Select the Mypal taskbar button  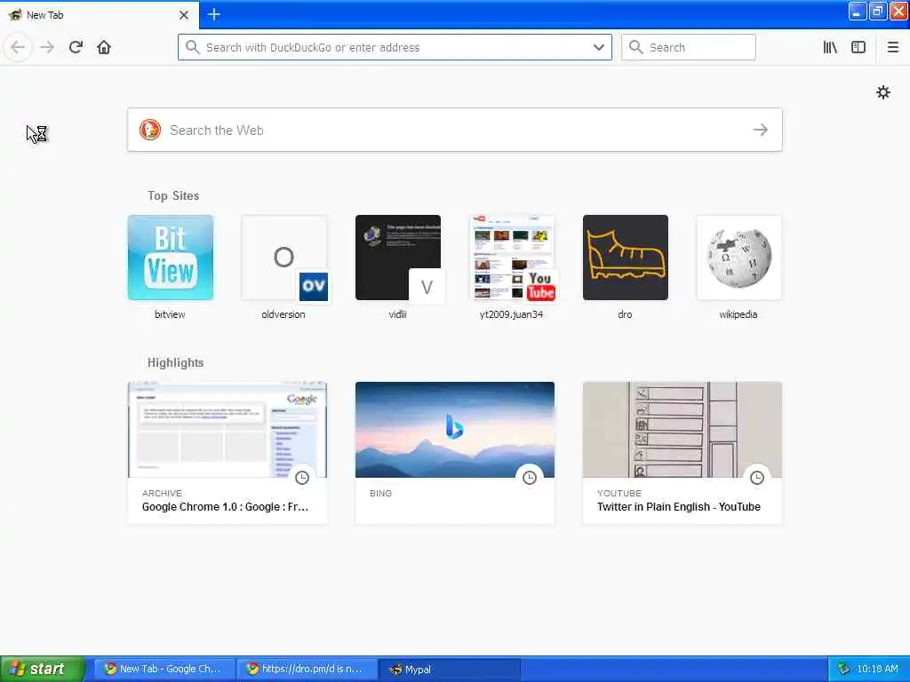450,670
